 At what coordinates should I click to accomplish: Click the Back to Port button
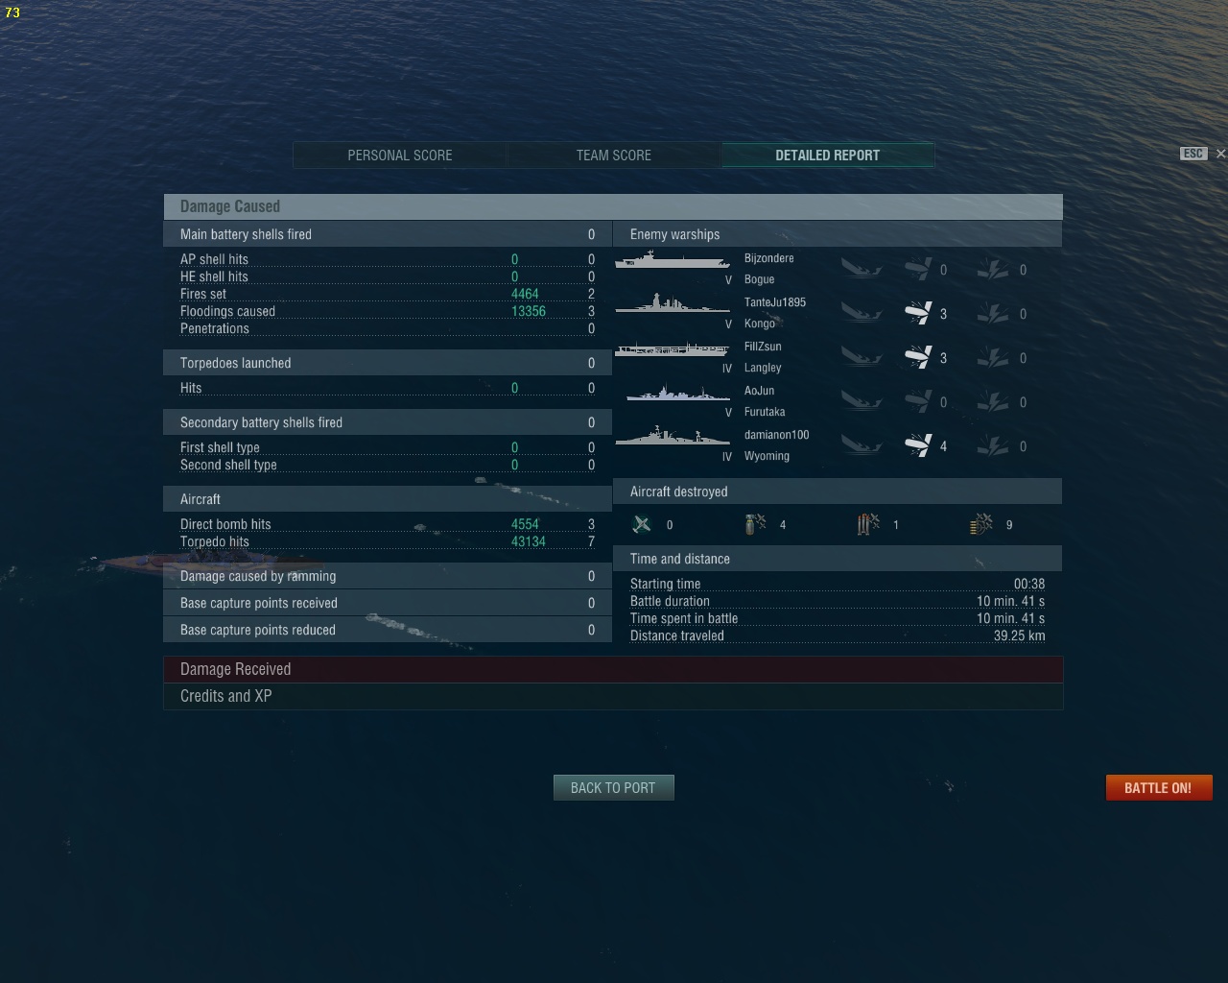pos(613,787)
